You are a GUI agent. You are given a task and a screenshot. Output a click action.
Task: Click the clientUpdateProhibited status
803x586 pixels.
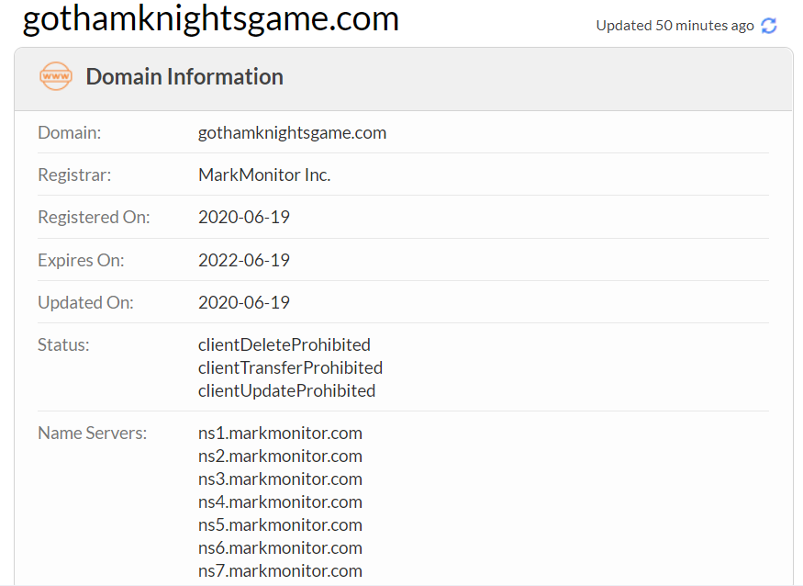tap(286, 390)
